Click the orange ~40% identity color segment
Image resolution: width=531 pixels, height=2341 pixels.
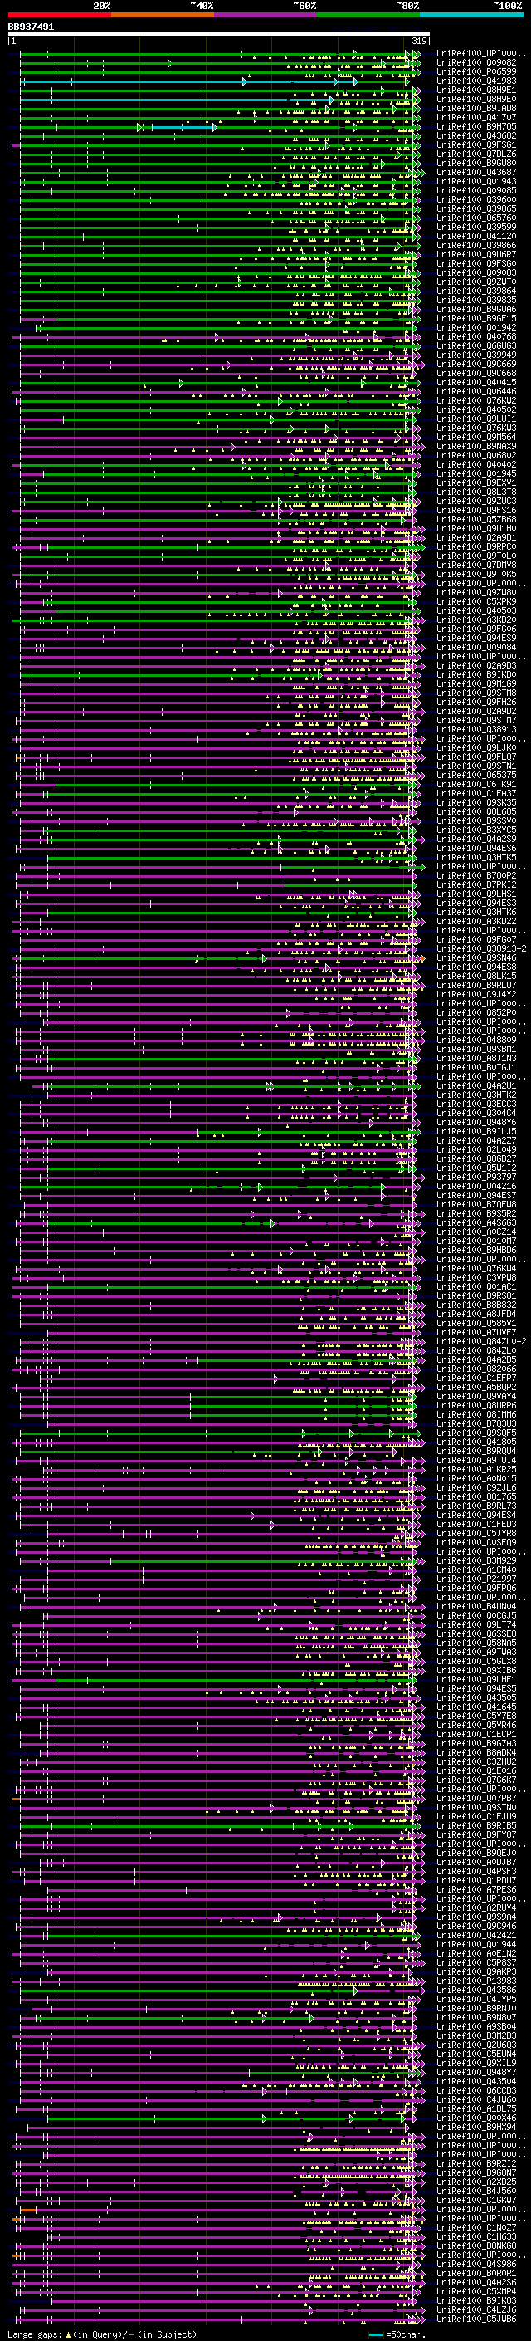pos(163,15)
